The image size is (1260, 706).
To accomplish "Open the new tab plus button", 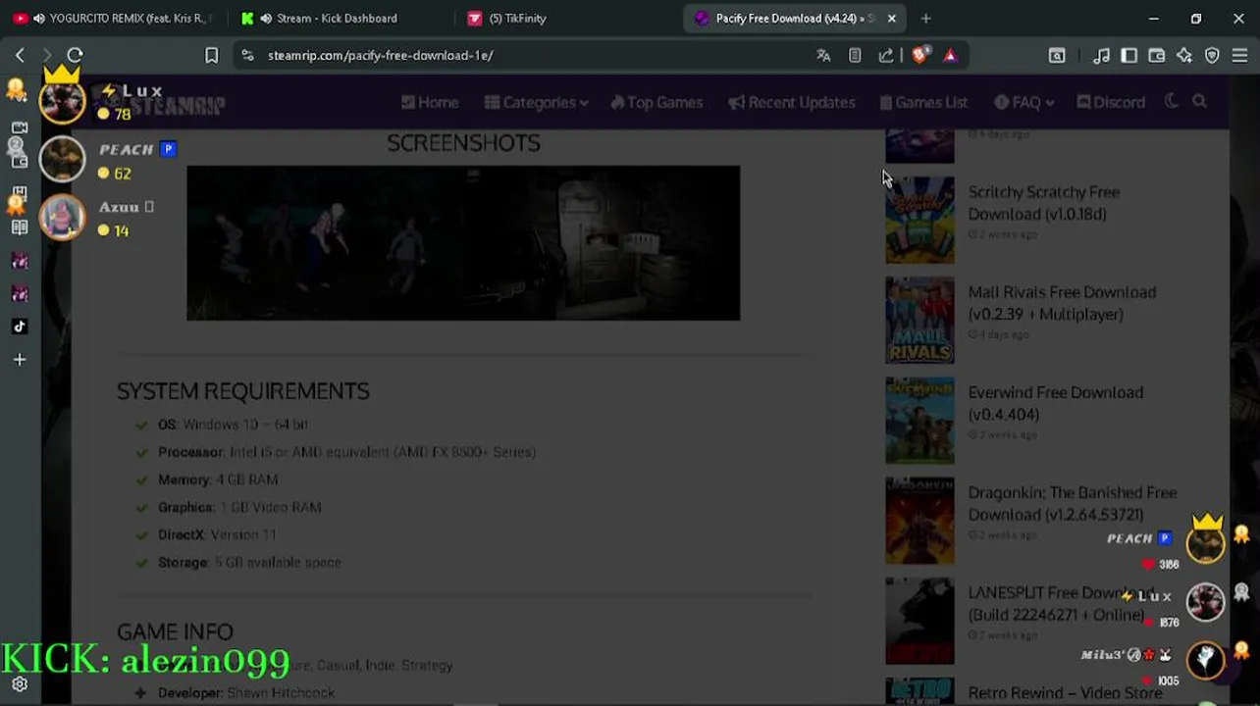I will [x=925, y=18].
